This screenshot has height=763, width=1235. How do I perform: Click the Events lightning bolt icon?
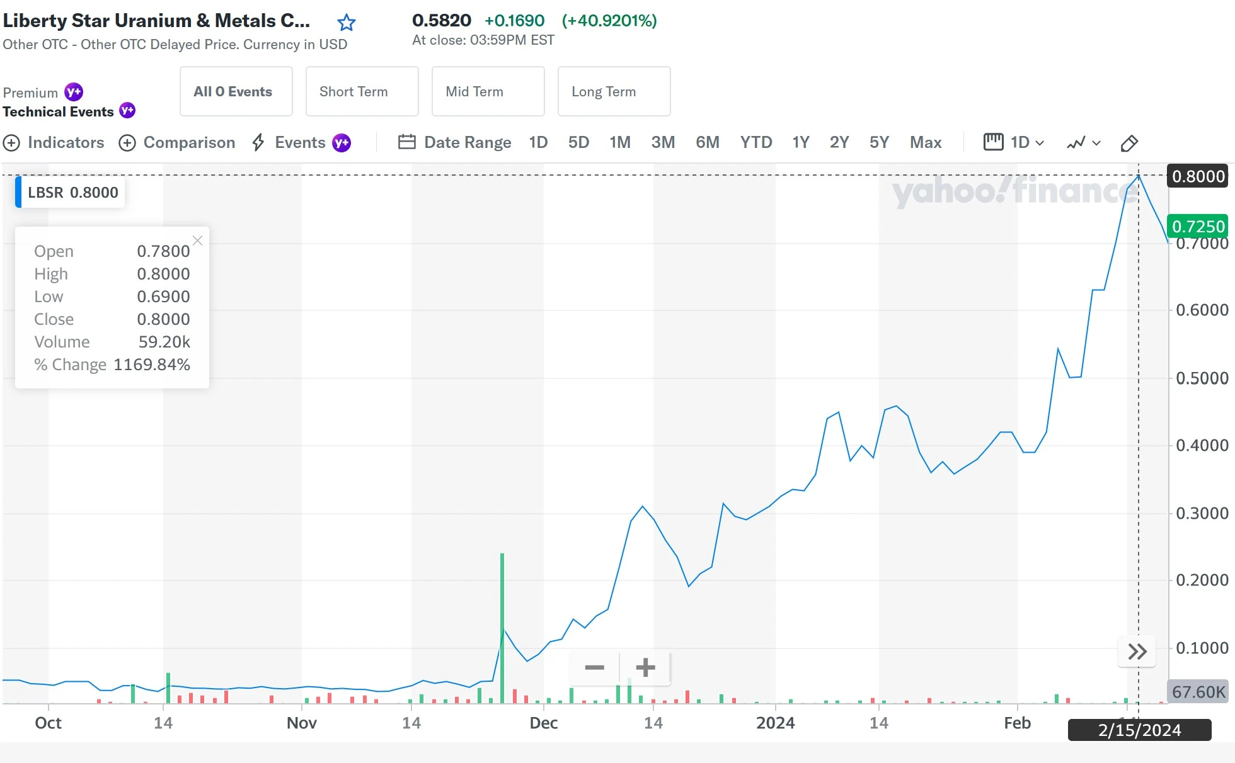(x=258, y=142)
